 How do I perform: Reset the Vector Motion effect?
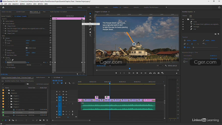50,21
